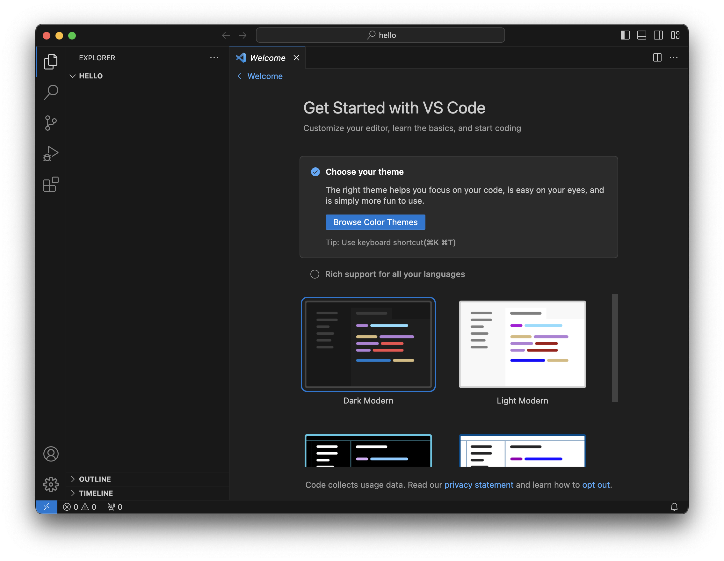
Task: Click the remote window status icon
Action: [47, 506]
